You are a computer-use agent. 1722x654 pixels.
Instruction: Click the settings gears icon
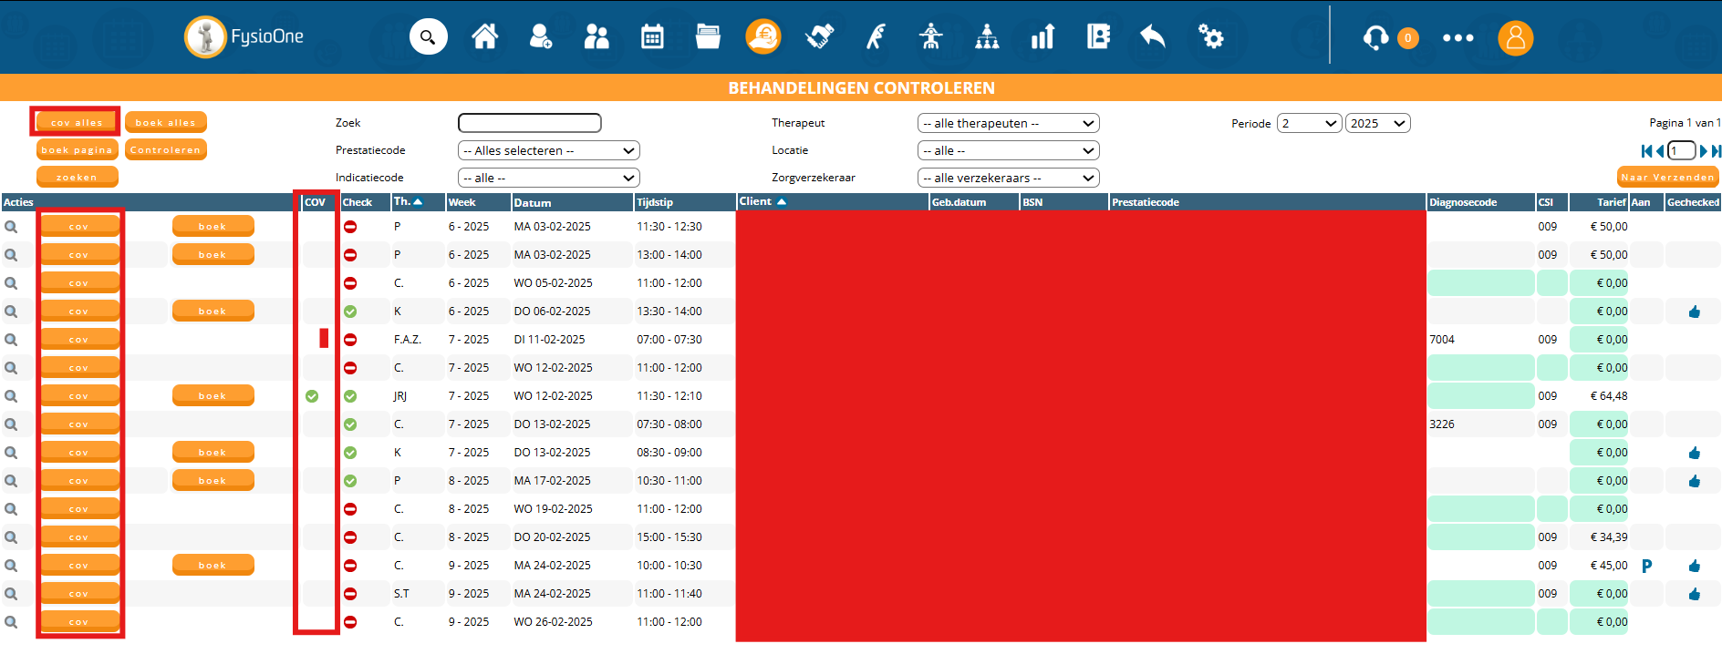(1210, 37)
